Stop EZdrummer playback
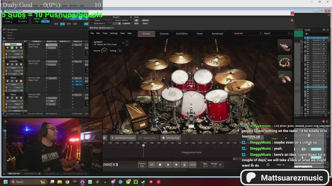This screenshot has height=186, width=332. 160,165
